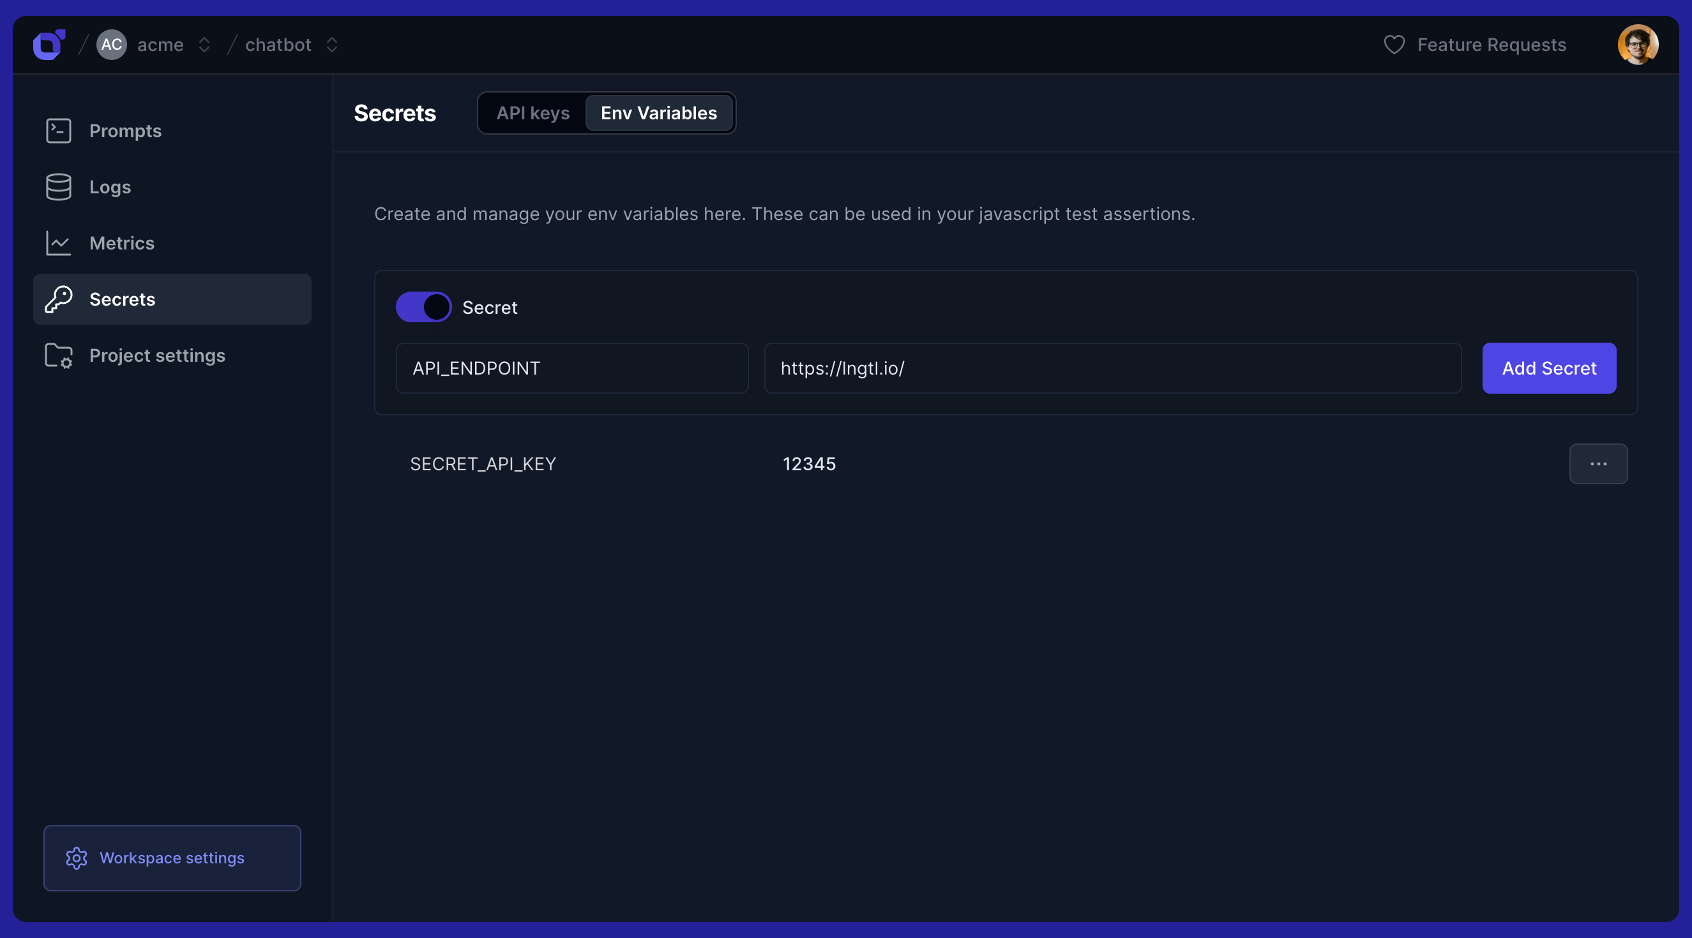Open the user profile avatar menu
Screen dimensions: 1692x938
coord(1638,45)
